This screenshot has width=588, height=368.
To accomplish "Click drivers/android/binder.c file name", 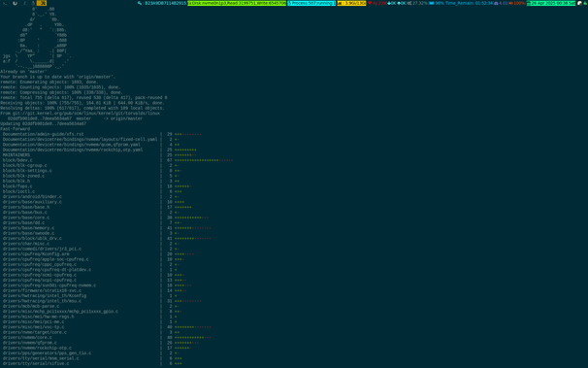I will tap(32, 197).
